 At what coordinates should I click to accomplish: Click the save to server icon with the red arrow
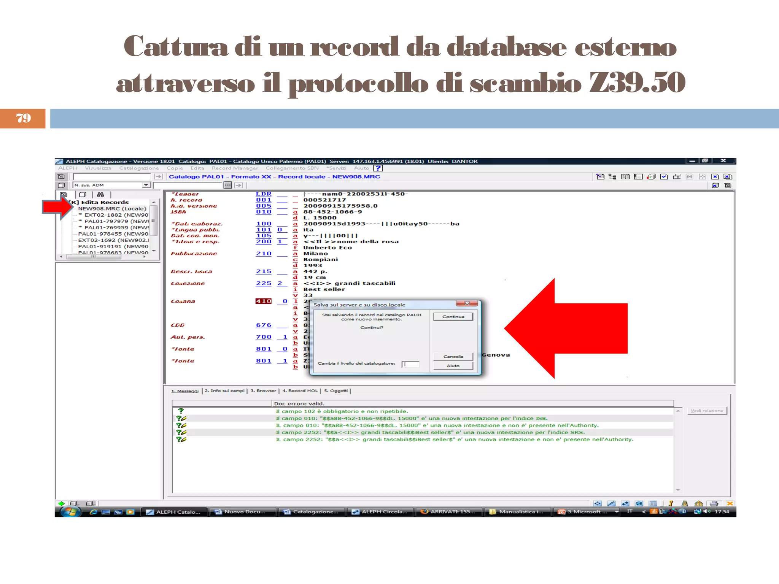pos(651,176)
